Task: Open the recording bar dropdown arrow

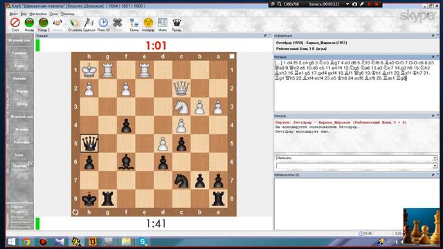Action: (x=347, y=4)
